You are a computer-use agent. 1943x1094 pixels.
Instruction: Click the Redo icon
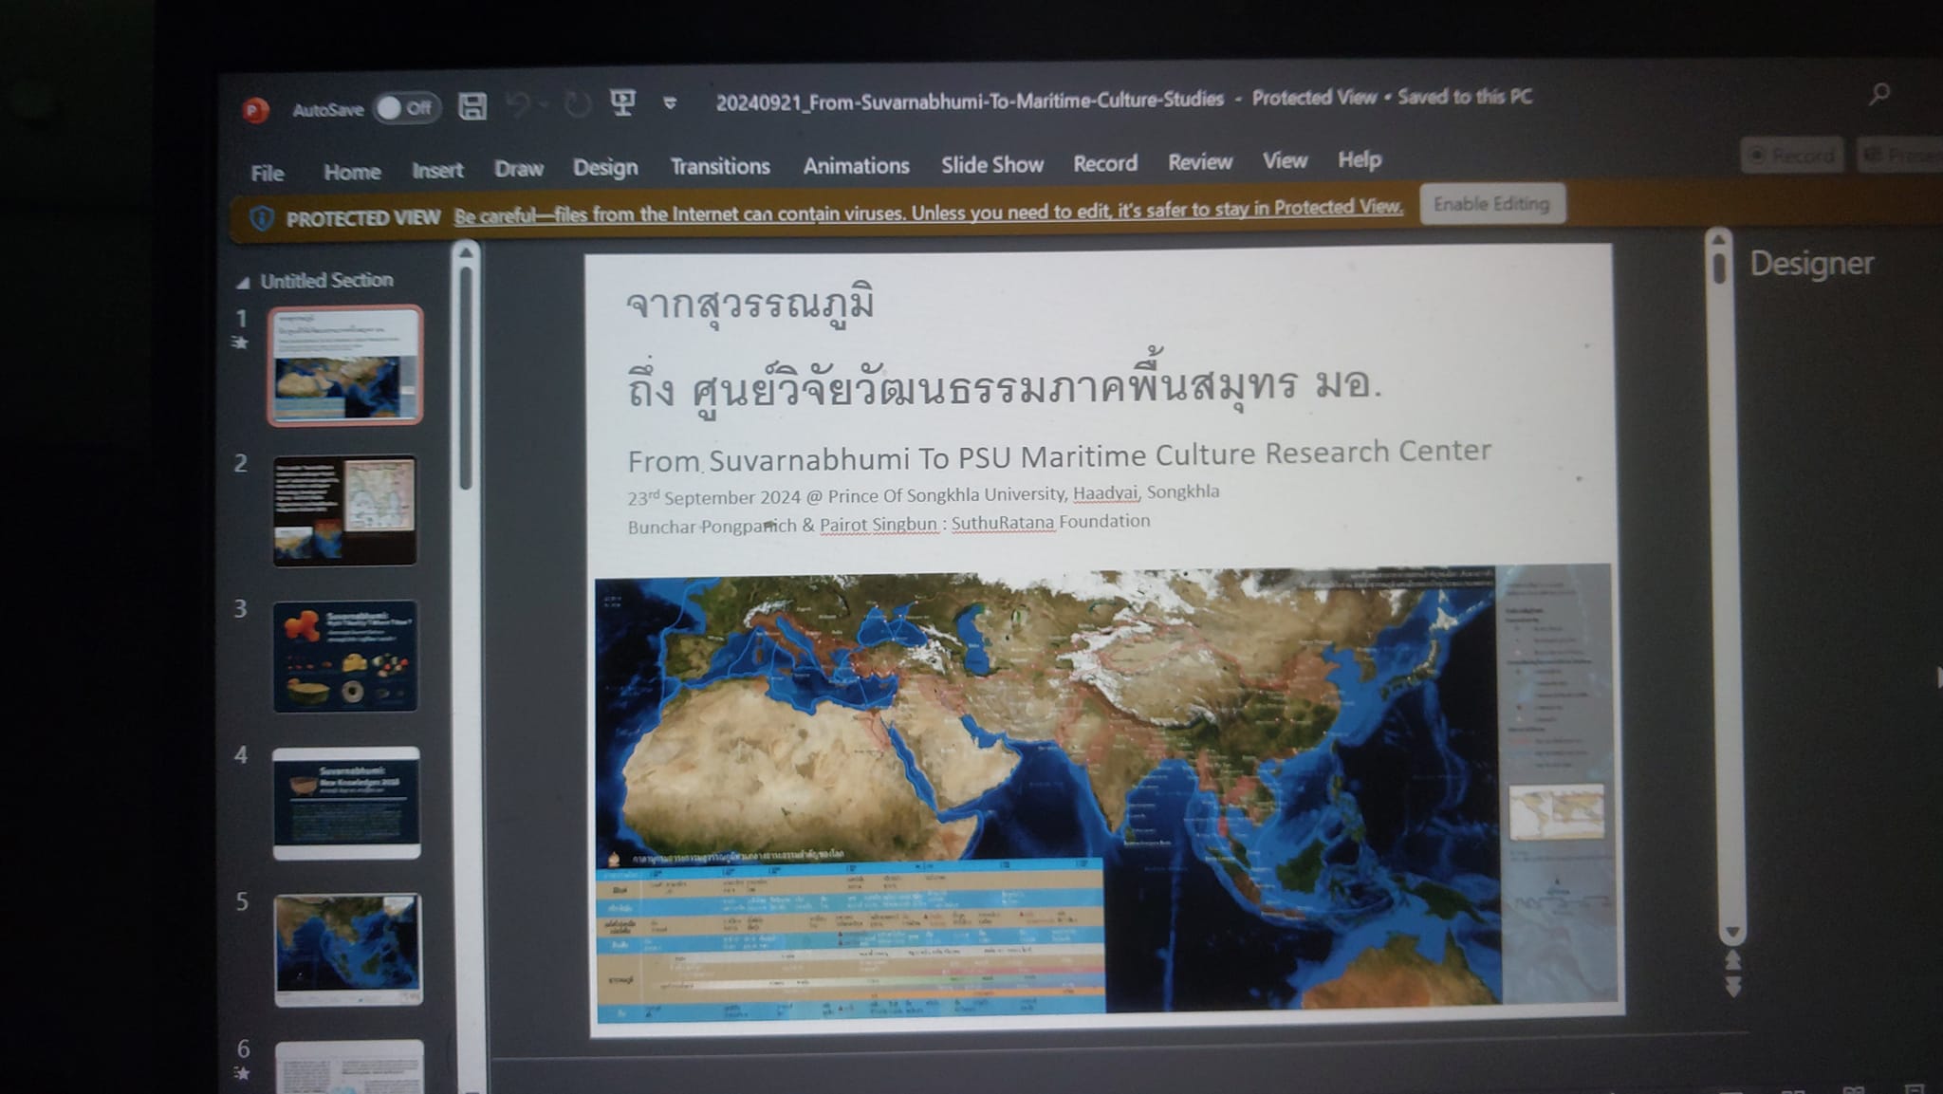tap(577, 104)
